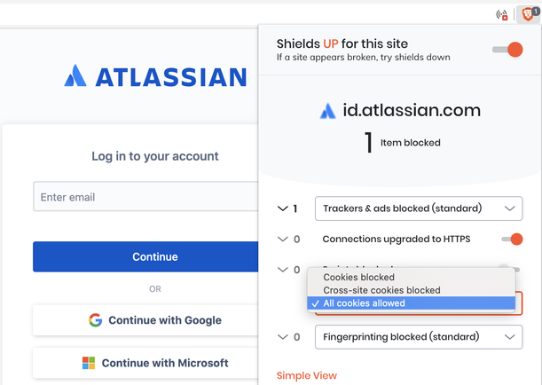Click the Atlassian favicon beside id.atlassian.com
The image size is (542, 385).
click(x=327, y=111)
